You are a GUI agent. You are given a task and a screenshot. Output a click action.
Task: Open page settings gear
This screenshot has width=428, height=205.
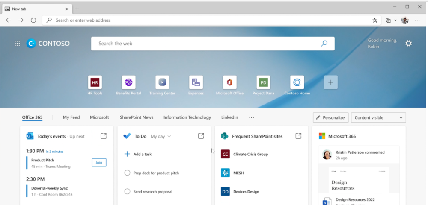(x=408, y=43)
